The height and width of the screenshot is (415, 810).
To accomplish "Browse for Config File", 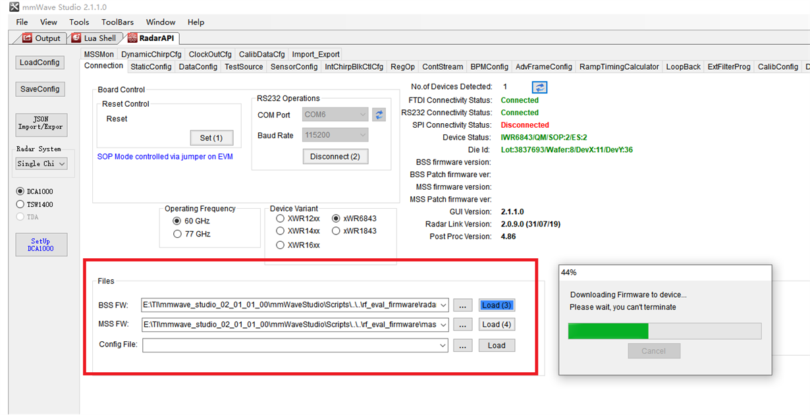I will (x=463, y=345).
